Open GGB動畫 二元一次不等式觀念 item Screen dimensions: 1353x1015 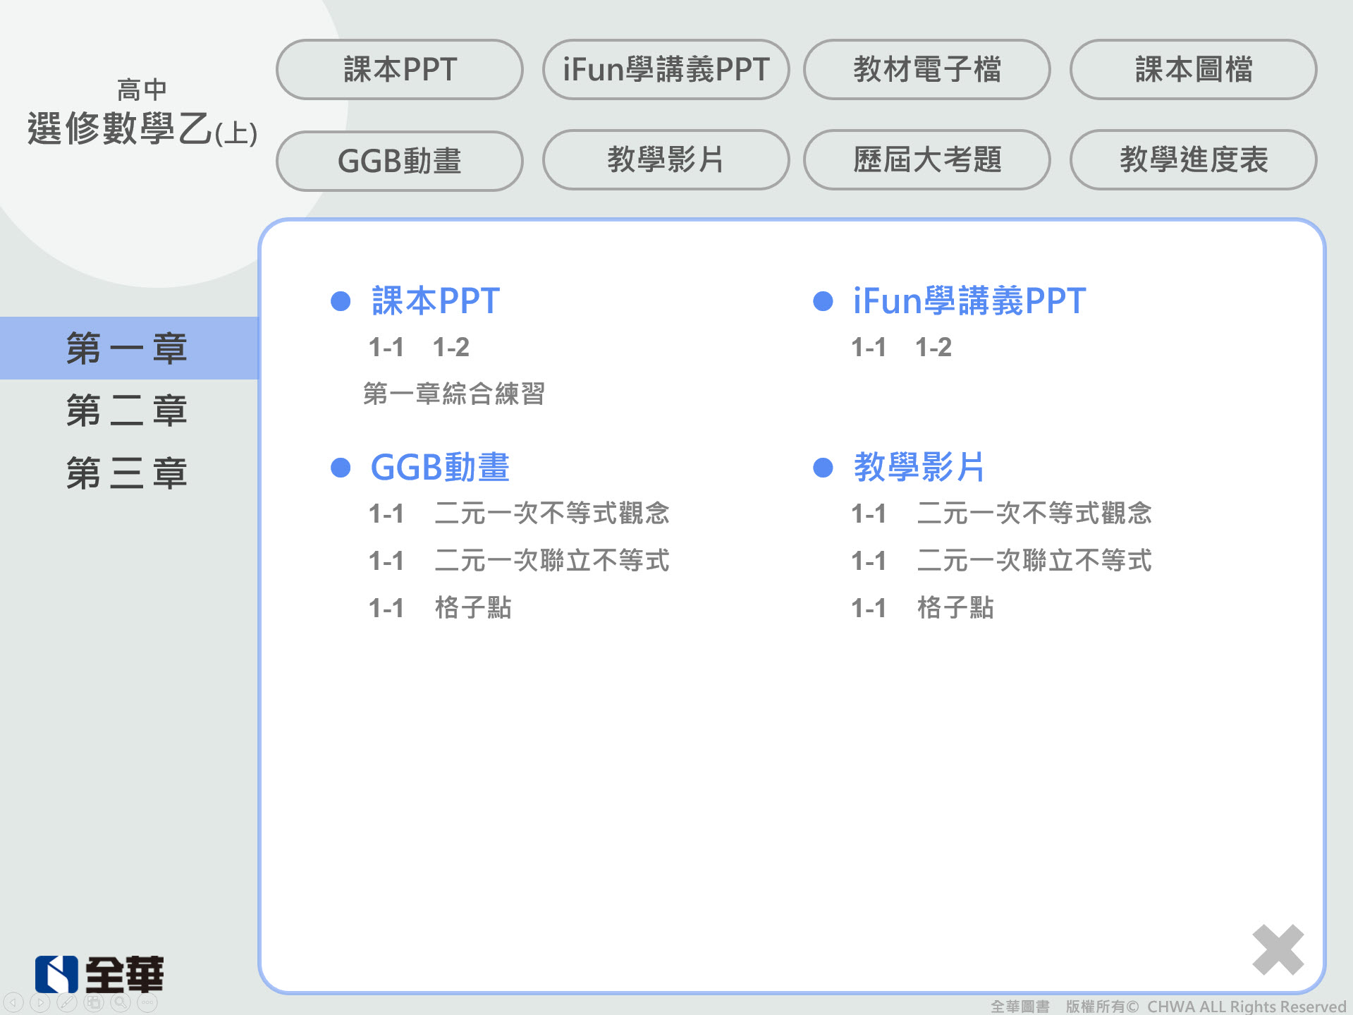click(519, 513)
